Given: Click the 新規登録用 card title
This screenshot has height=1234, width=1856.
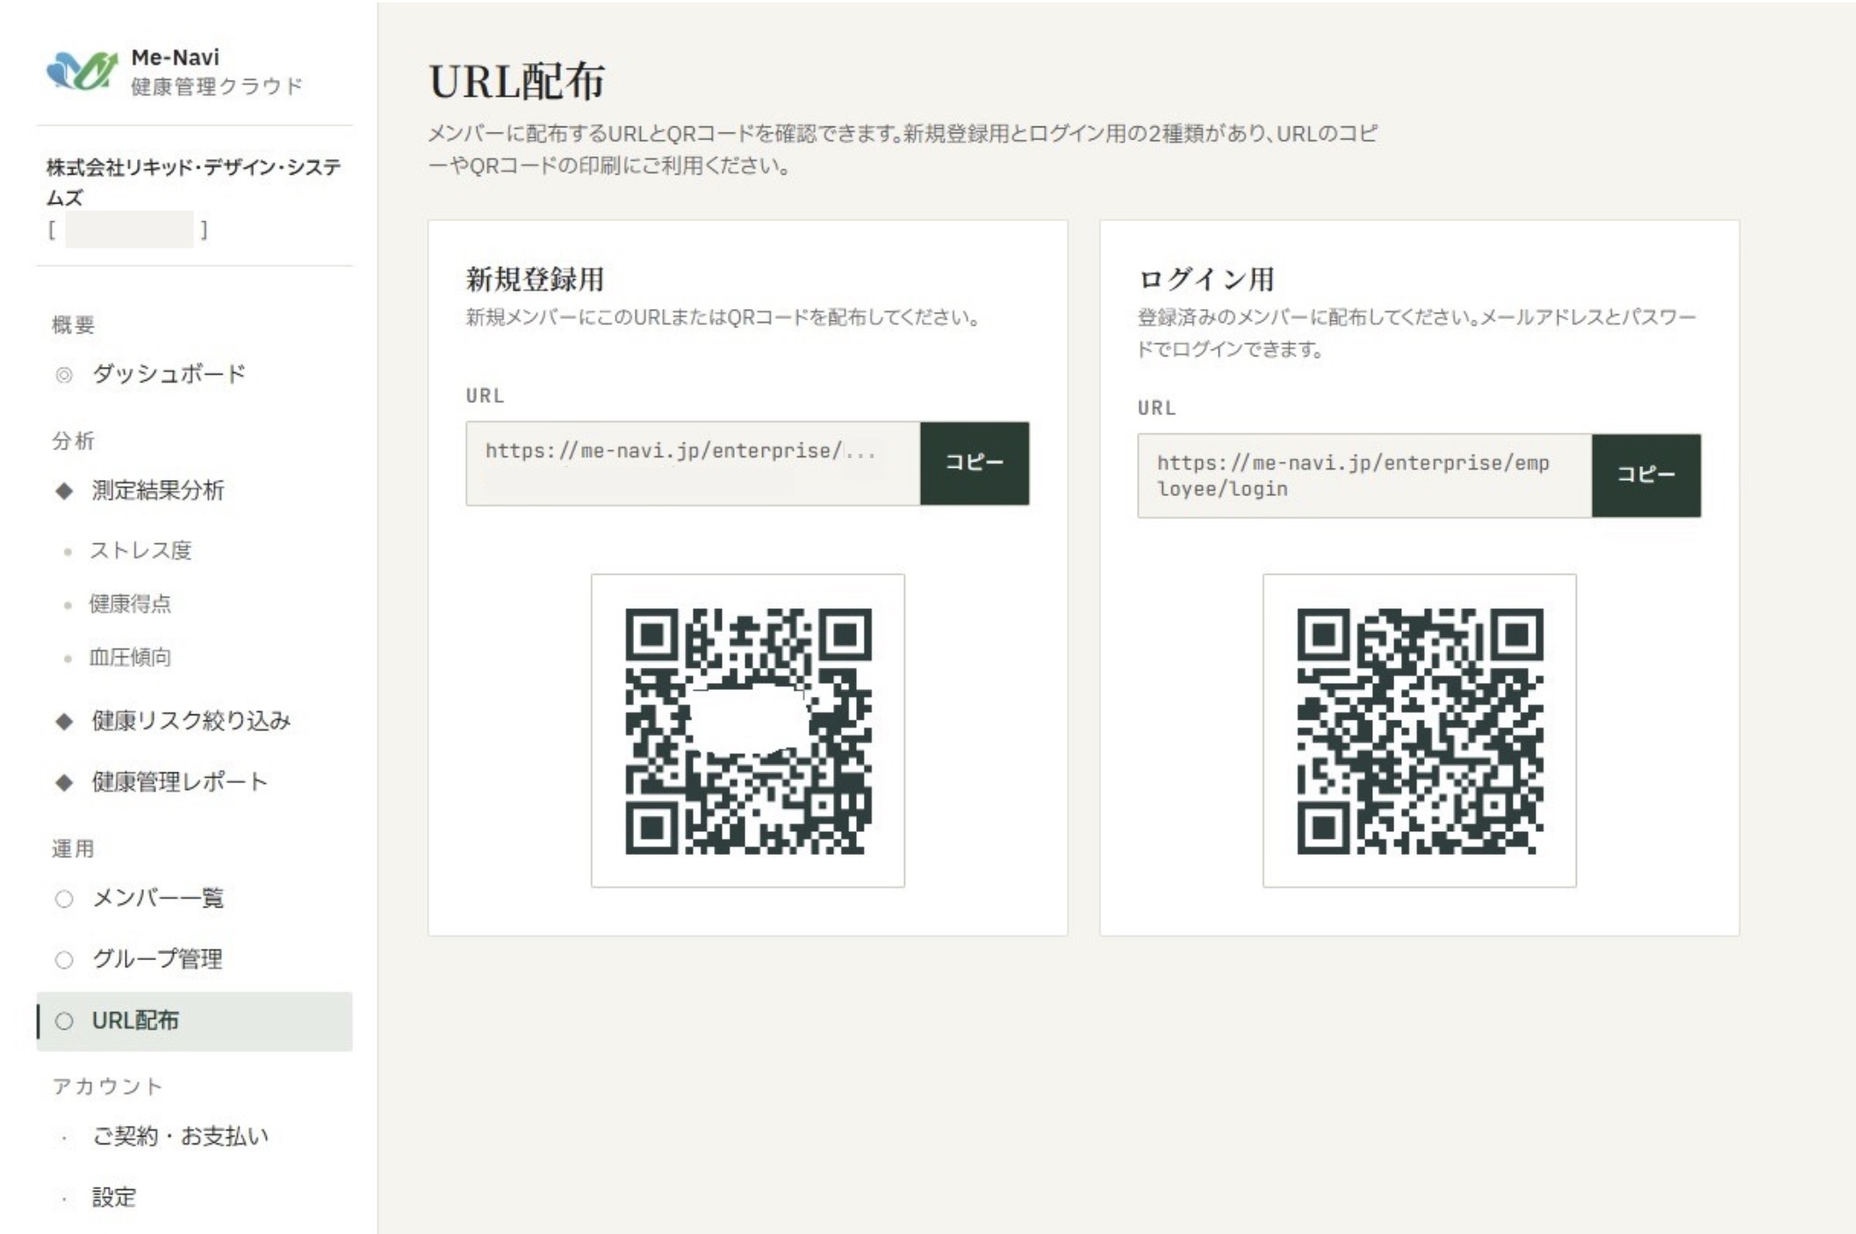Looking at the screenshot, I should click(x=535, y=279).
